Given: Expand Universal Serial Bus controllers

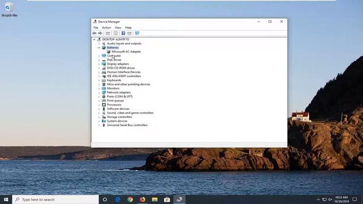Looking at the screenshot, I should tap(99, 125).
